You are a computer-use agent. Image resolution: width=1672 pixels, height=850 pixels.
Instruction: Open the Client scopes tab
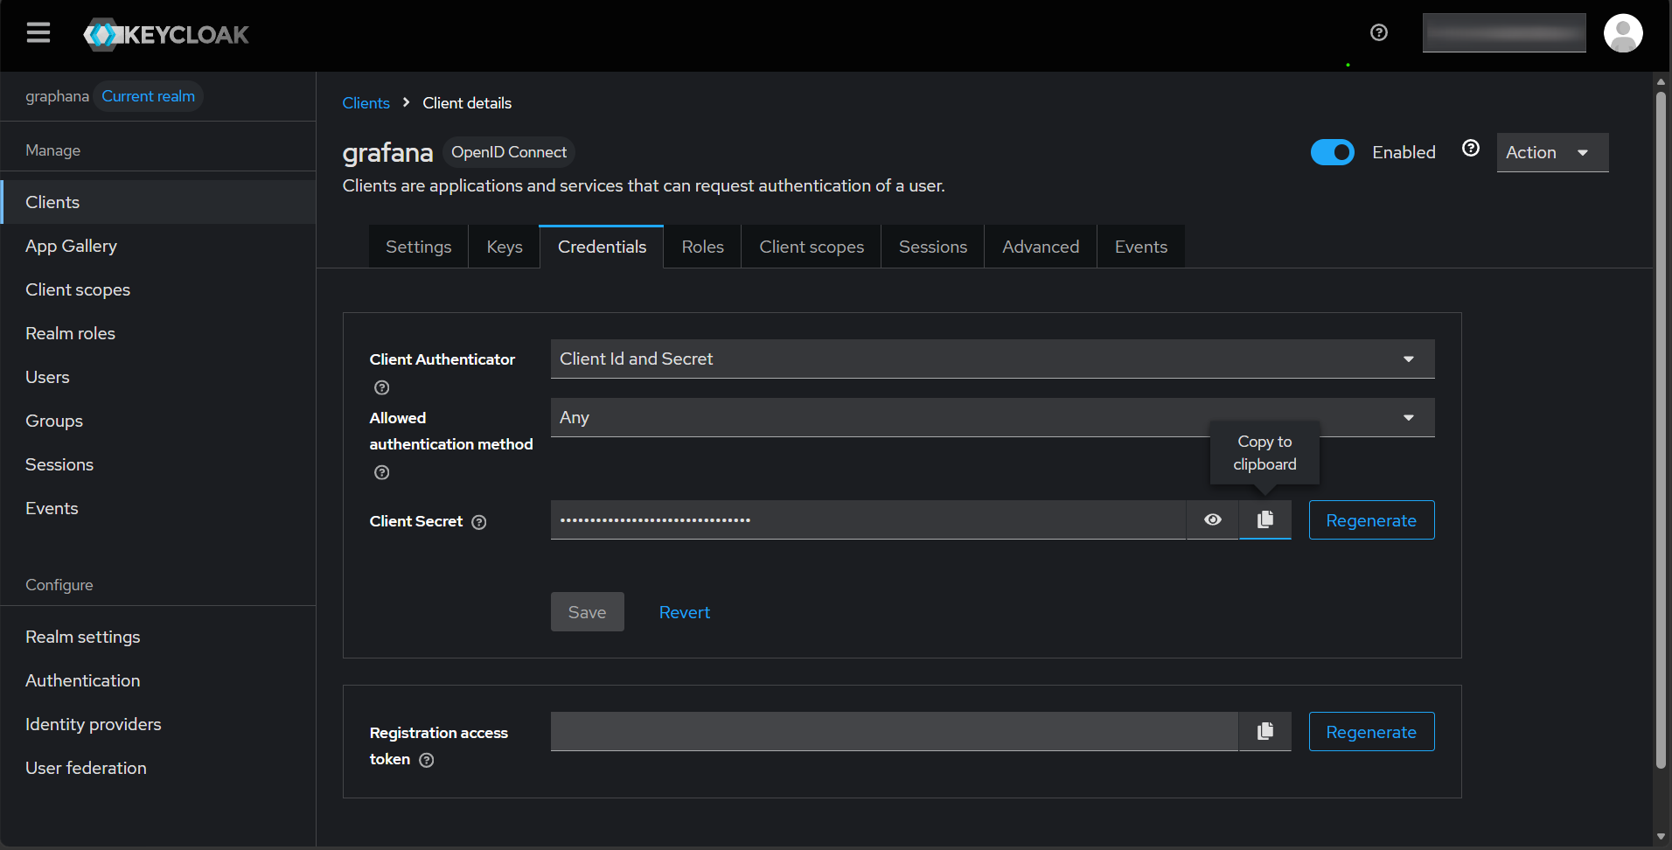[x=812, y=247]
